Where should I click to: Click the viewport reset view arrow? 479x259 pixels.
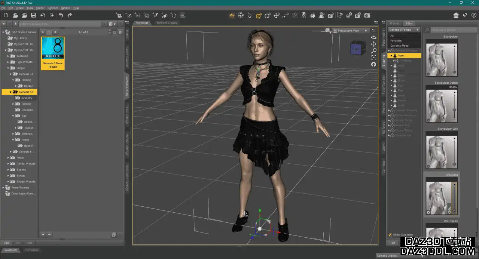[373, 64]
